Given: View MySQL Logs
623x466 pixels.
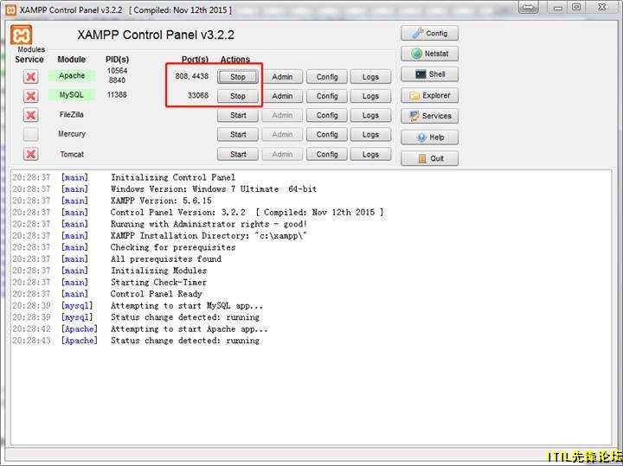Looking at the screenshot, I should (370, 96).
